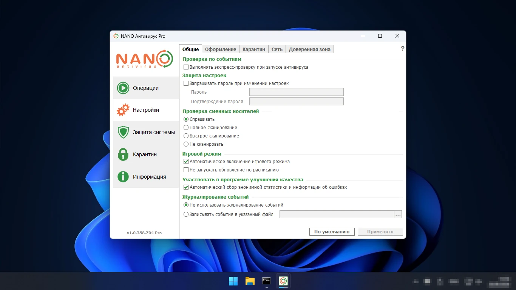This screenshot has width=516, height=290.
Task: Open the Сеть tab
Action: [x=277, y=49]
